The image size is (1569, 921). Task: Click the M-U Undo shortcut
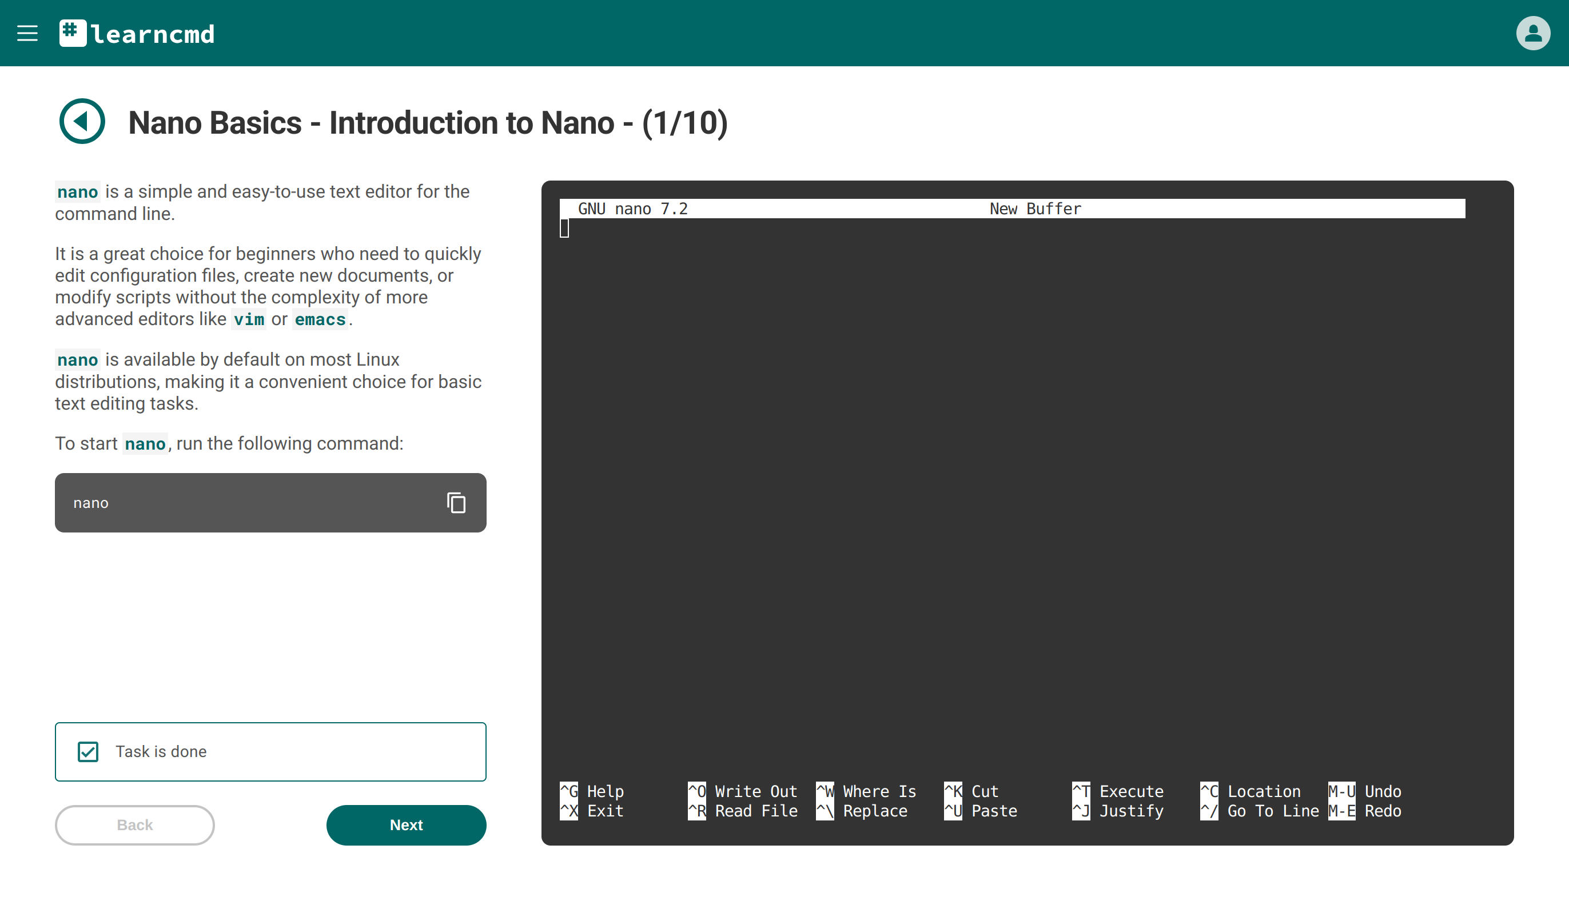point(1365,791)
